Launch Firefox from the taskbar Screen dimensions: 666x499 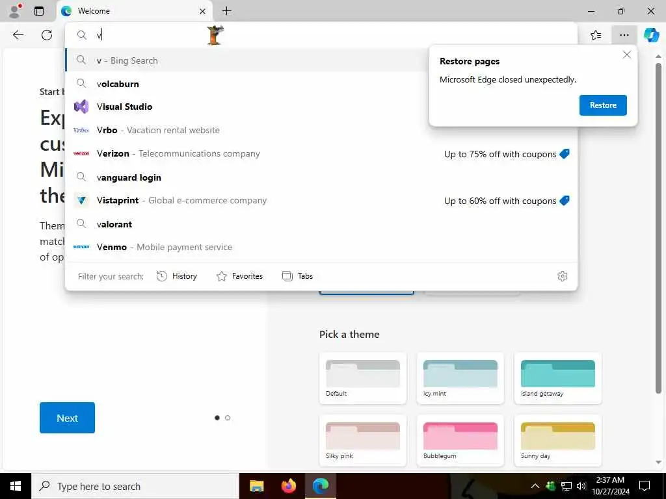click(x=288, y=486)
